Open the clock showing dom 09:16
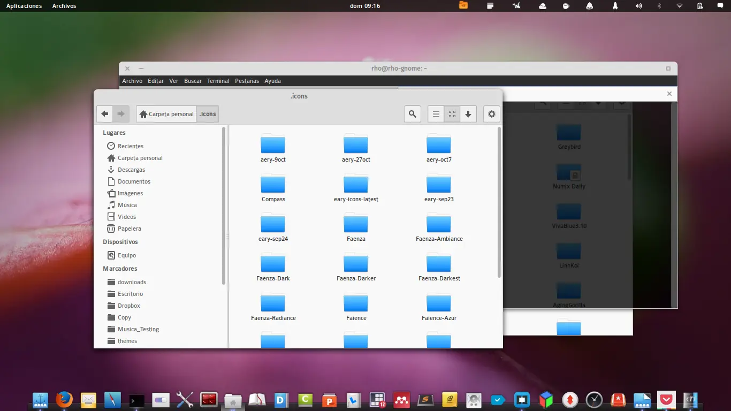Screen dimensions: 731x411 pos(365,6)
